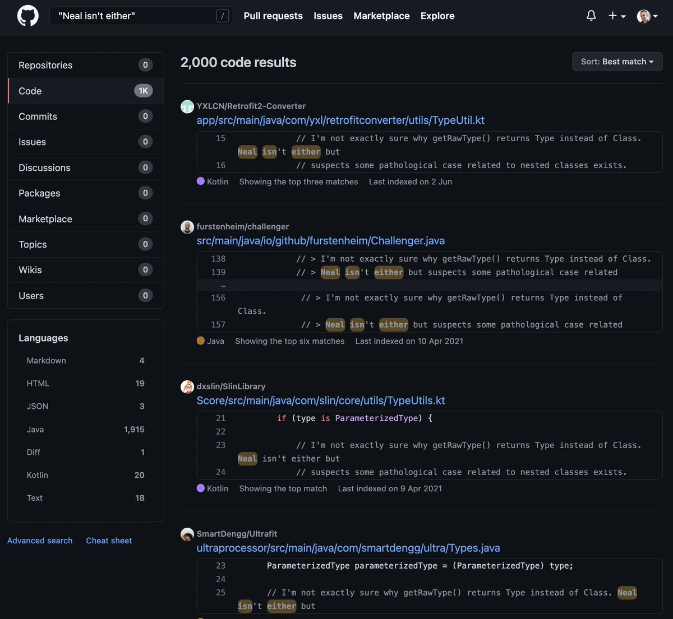Open the dxslin/SlinLibrary repository
This screenshot has width=673, height=619.
[231, 386]
